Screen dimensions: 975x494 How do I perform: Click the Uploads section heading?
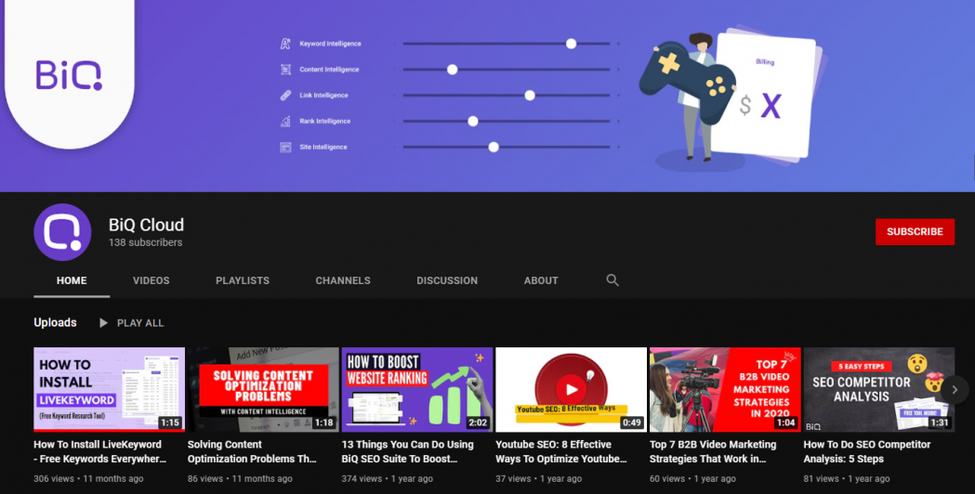(x=56, y=322)
